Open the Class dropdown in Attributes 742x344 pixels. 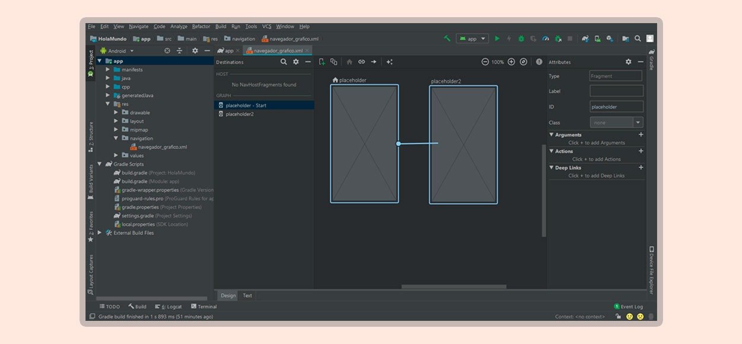pyautogui.click(x=638, y=123)
